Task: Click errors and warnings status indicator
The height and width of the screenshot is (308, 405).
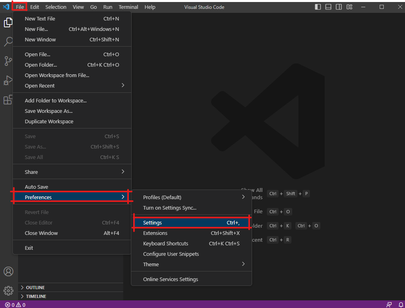Action: click(15, 305)
